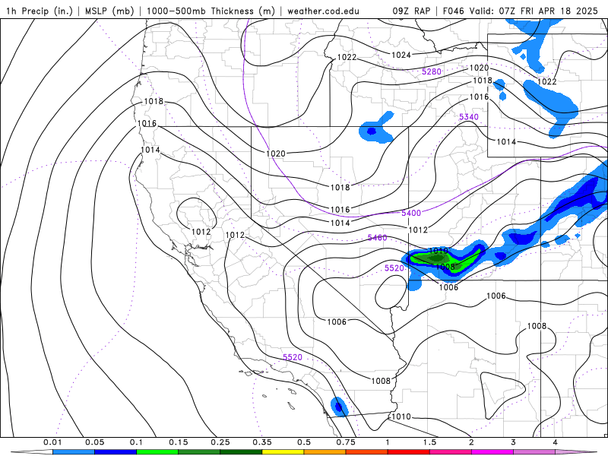Click the 'F046' forecast hour text
Screen dimensions: 608x456
(453, 11)
